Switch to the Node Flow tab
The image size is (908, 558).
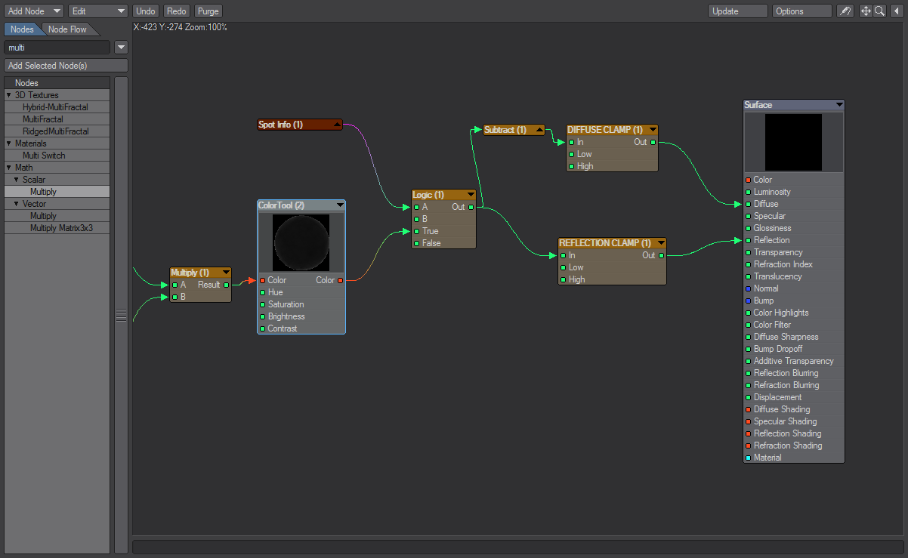coord(68,29)
